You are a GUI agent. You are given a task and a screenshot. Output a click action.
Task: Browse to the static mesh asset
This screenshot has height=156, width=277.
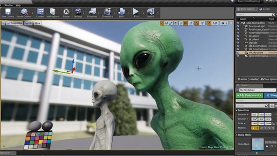pyautogui.click(x=272, y=146)
